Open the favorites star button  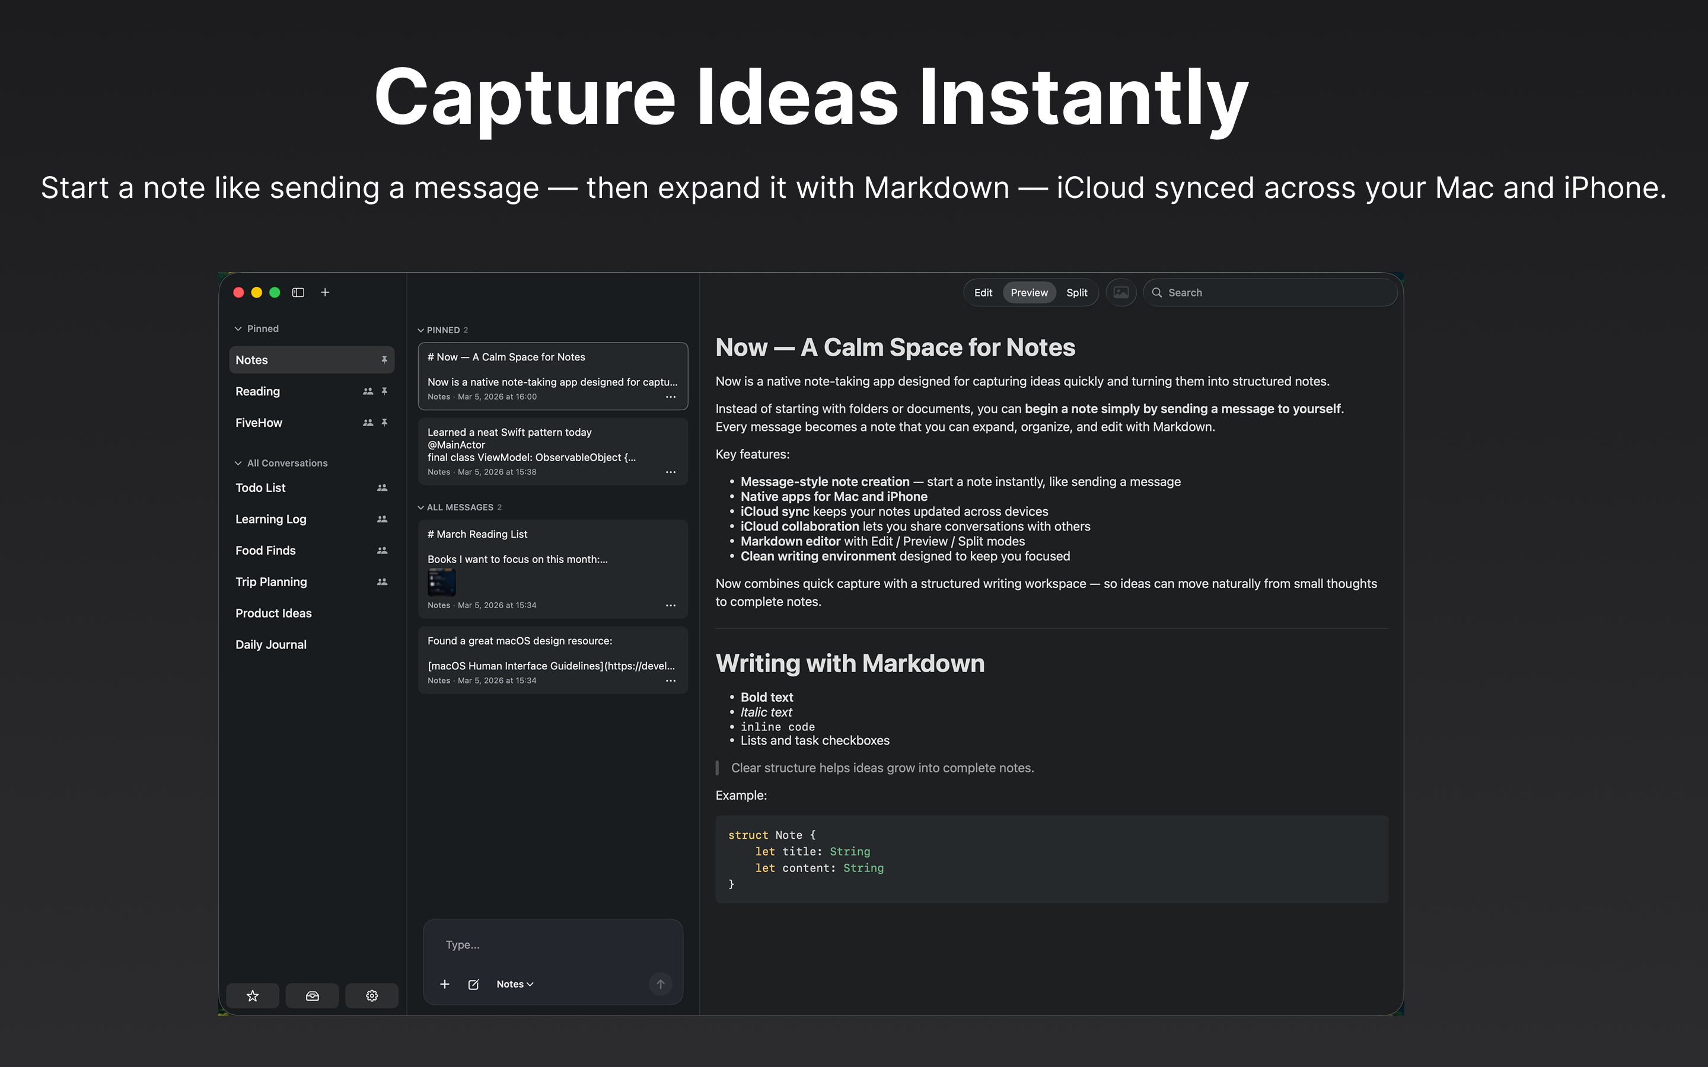(x=253, y=996)
